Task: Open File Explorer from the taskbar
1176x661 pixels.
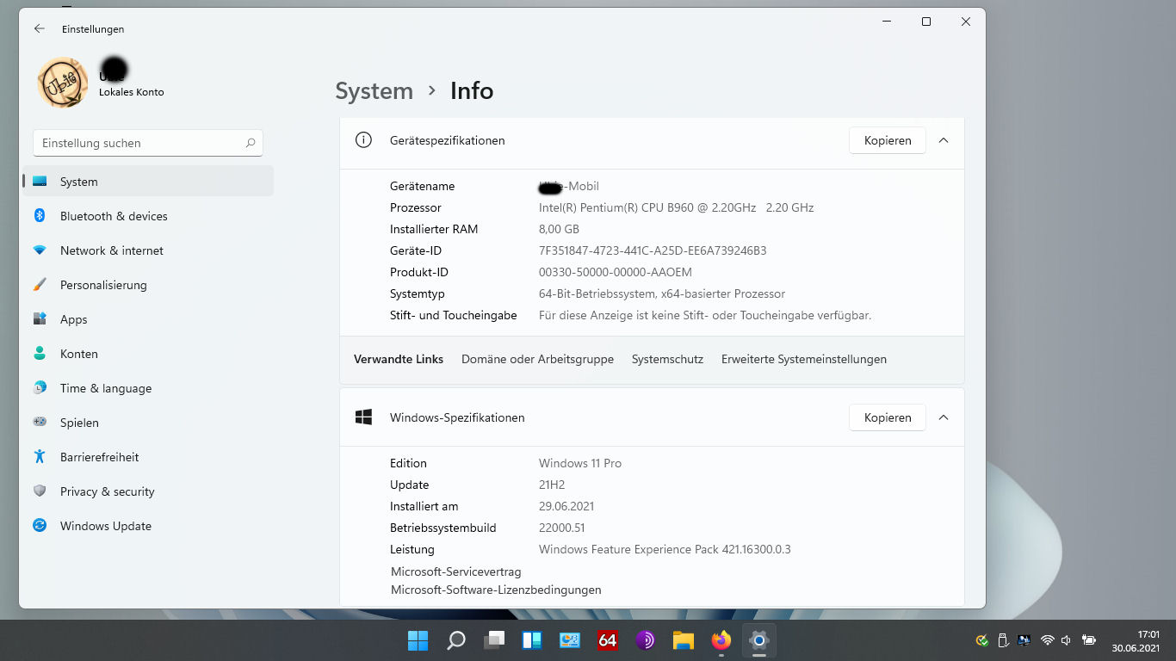Action: 684,640
